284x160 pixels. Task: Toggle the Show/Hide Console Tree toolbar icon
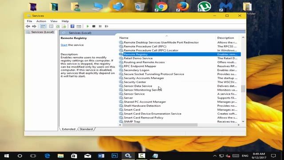pyautogui.click(x=43, y=26)
